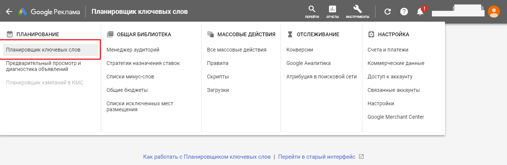Choose Стратегии назначения ставок
Screen dimensions: 507x165
coord(143,63)
